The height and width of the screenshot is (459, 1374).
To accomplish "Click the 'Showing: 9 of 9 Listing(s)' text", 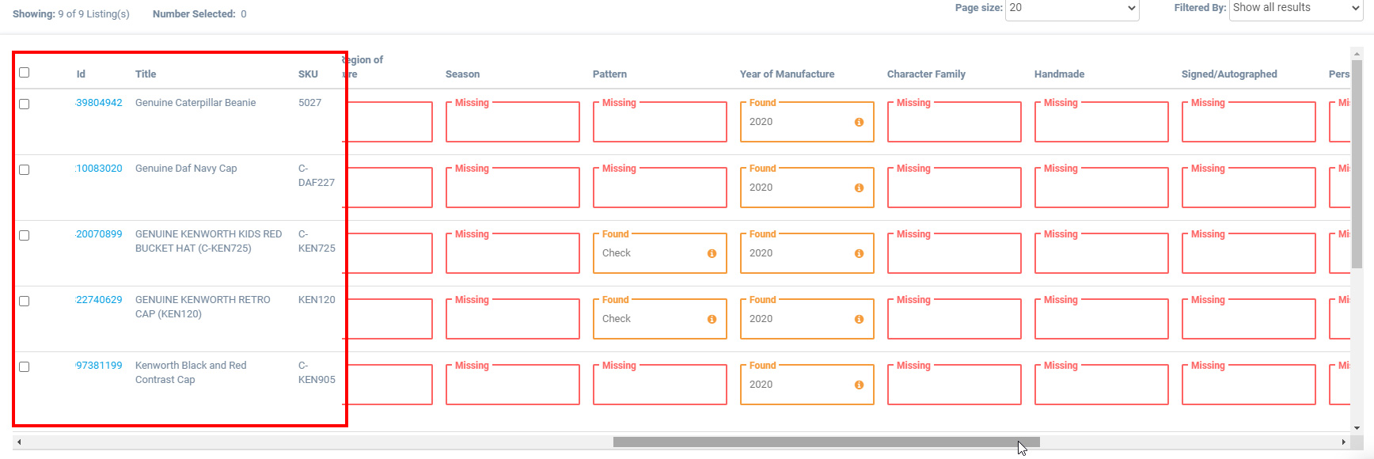I will pos(71,14).
